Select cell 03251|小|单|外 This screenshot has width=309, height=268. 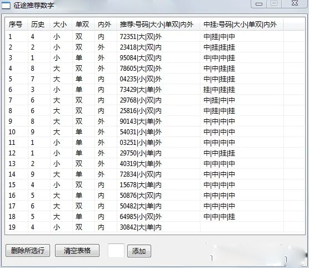141,143
